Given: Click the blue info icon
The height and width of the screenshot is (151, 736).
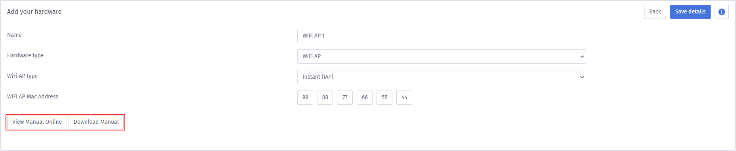Looking at the screenshot, I should click(721, 12).
